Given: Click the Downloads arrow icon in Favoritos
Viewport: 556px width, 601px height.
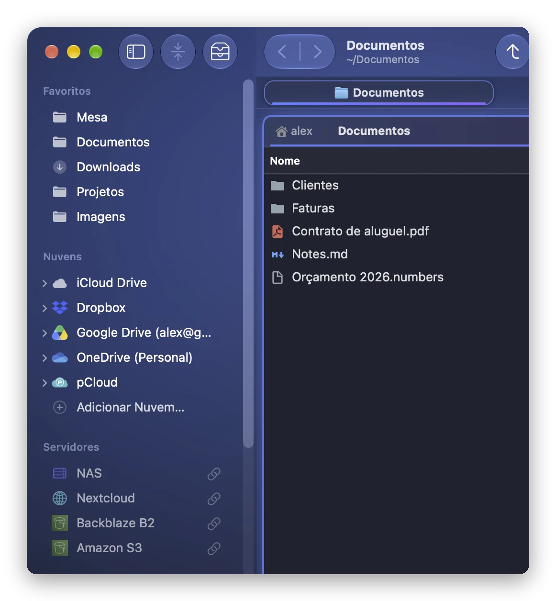Looking at the screenshot, I should [60, 167].
